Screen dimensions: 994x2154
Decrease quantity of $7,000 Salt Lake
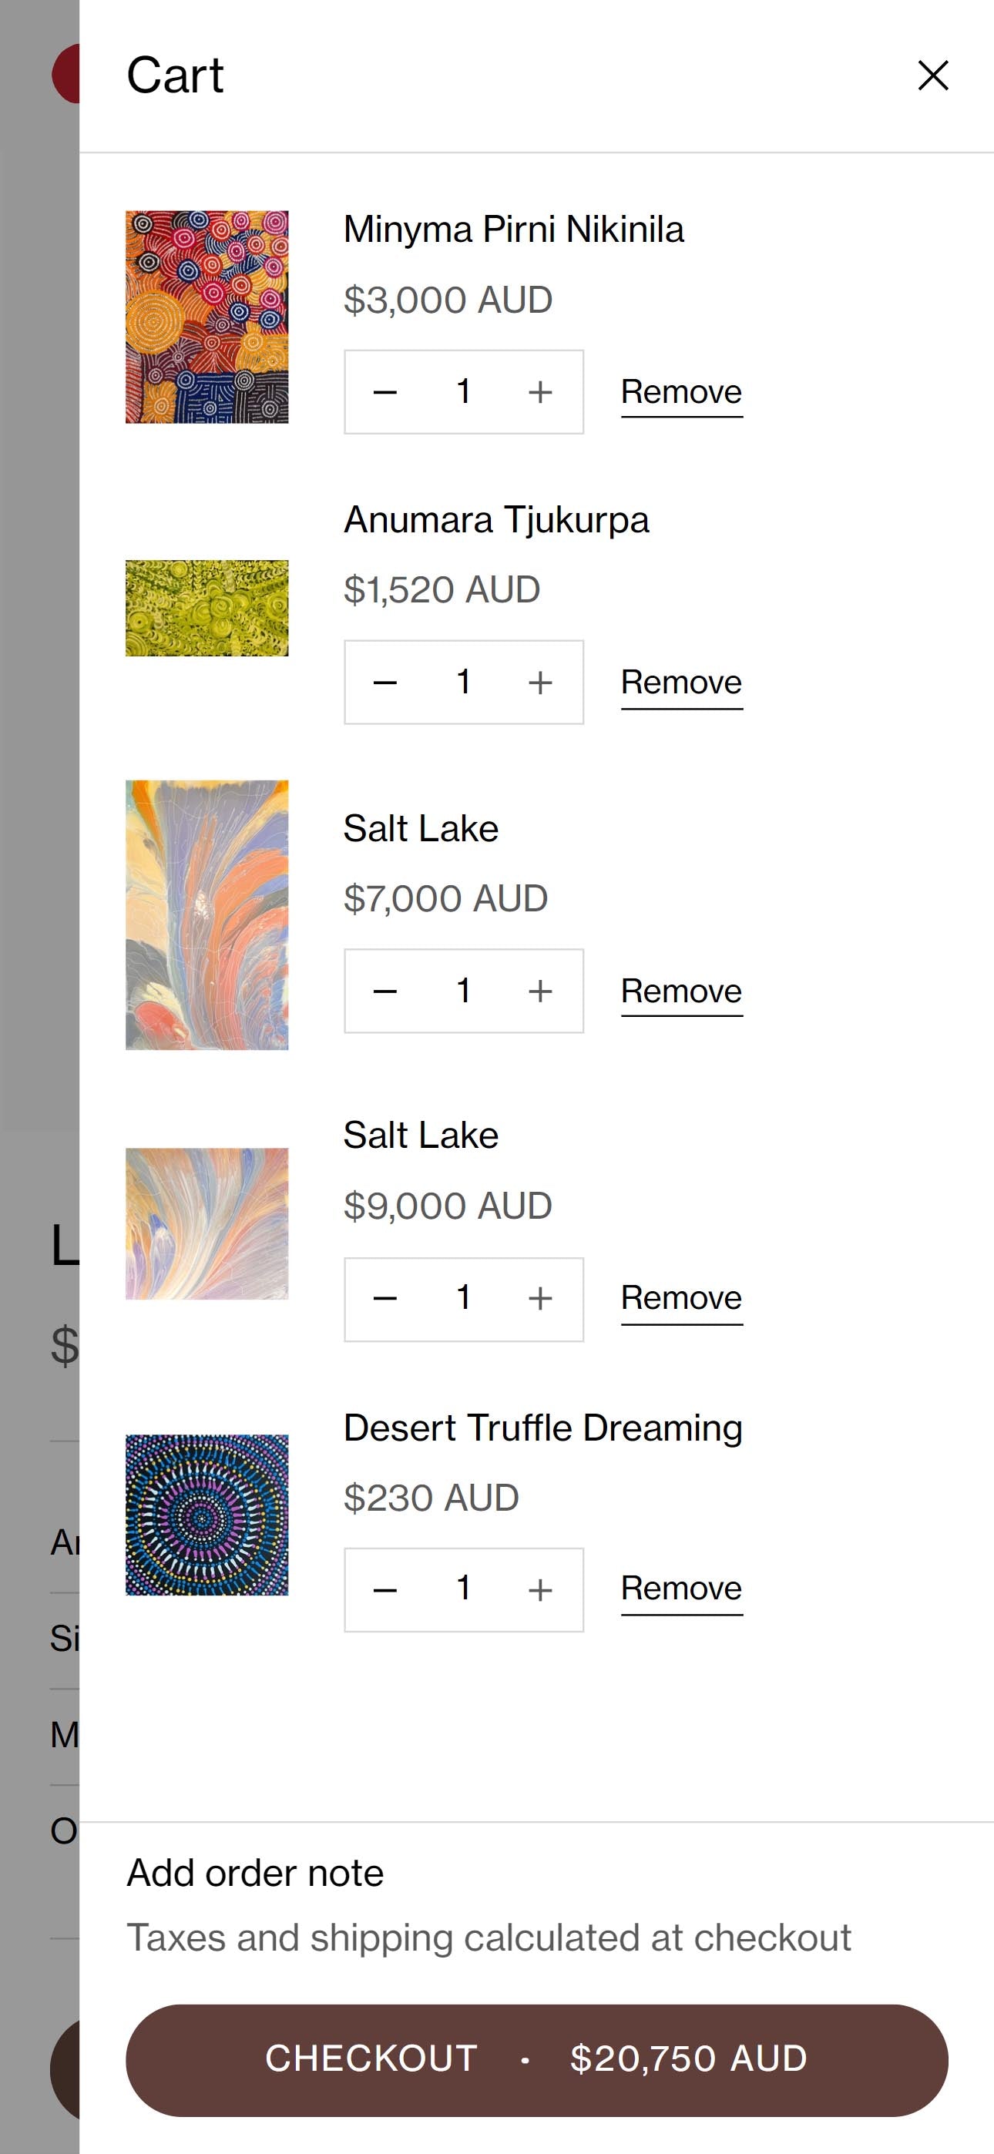point(385,991)
